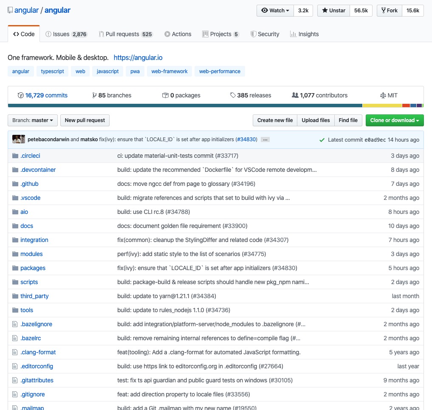This screenshot has height=410, width=432.
Task: Click the aio folder icon
Action: point(15,212)
